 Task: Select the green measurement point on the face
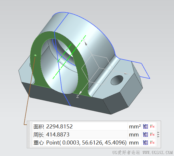coord(35,55)
